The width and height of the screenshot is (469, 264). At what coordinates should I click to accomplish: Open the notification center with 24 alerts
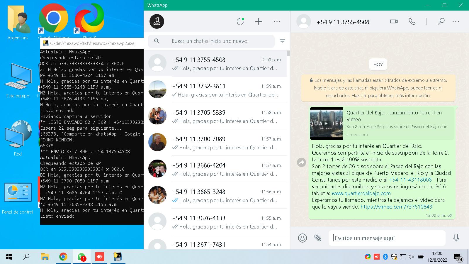click(458, 258)
